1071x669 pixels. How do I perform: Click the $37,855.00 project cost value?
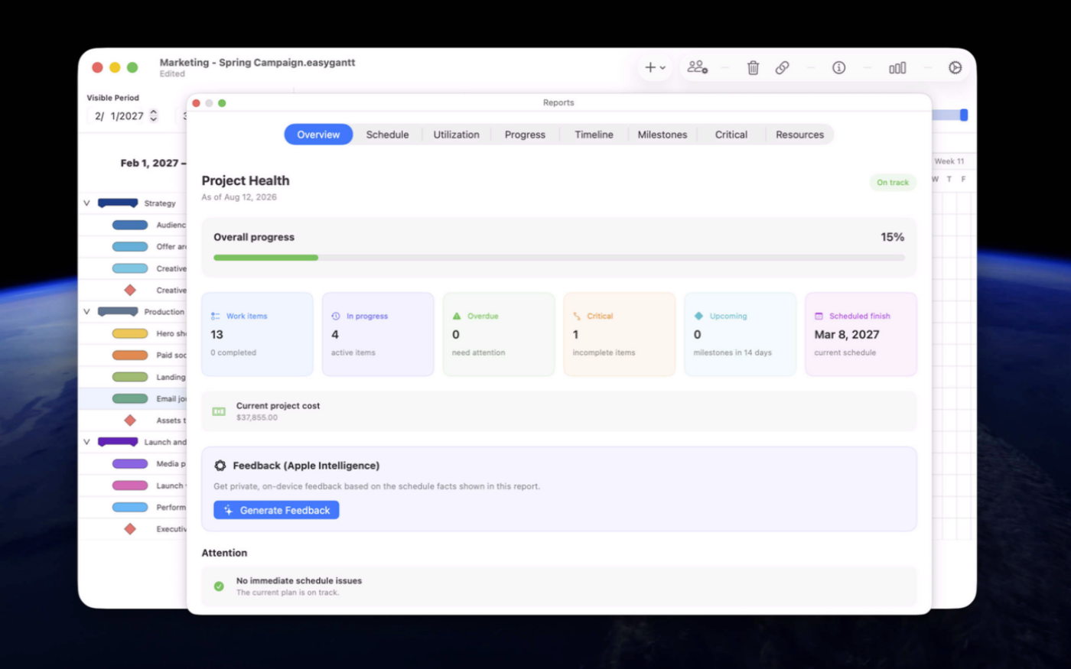(257, 417)
